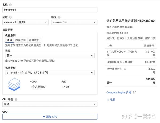Click 50 GB SSD 永久性磁盘 row text

point(119,62)
